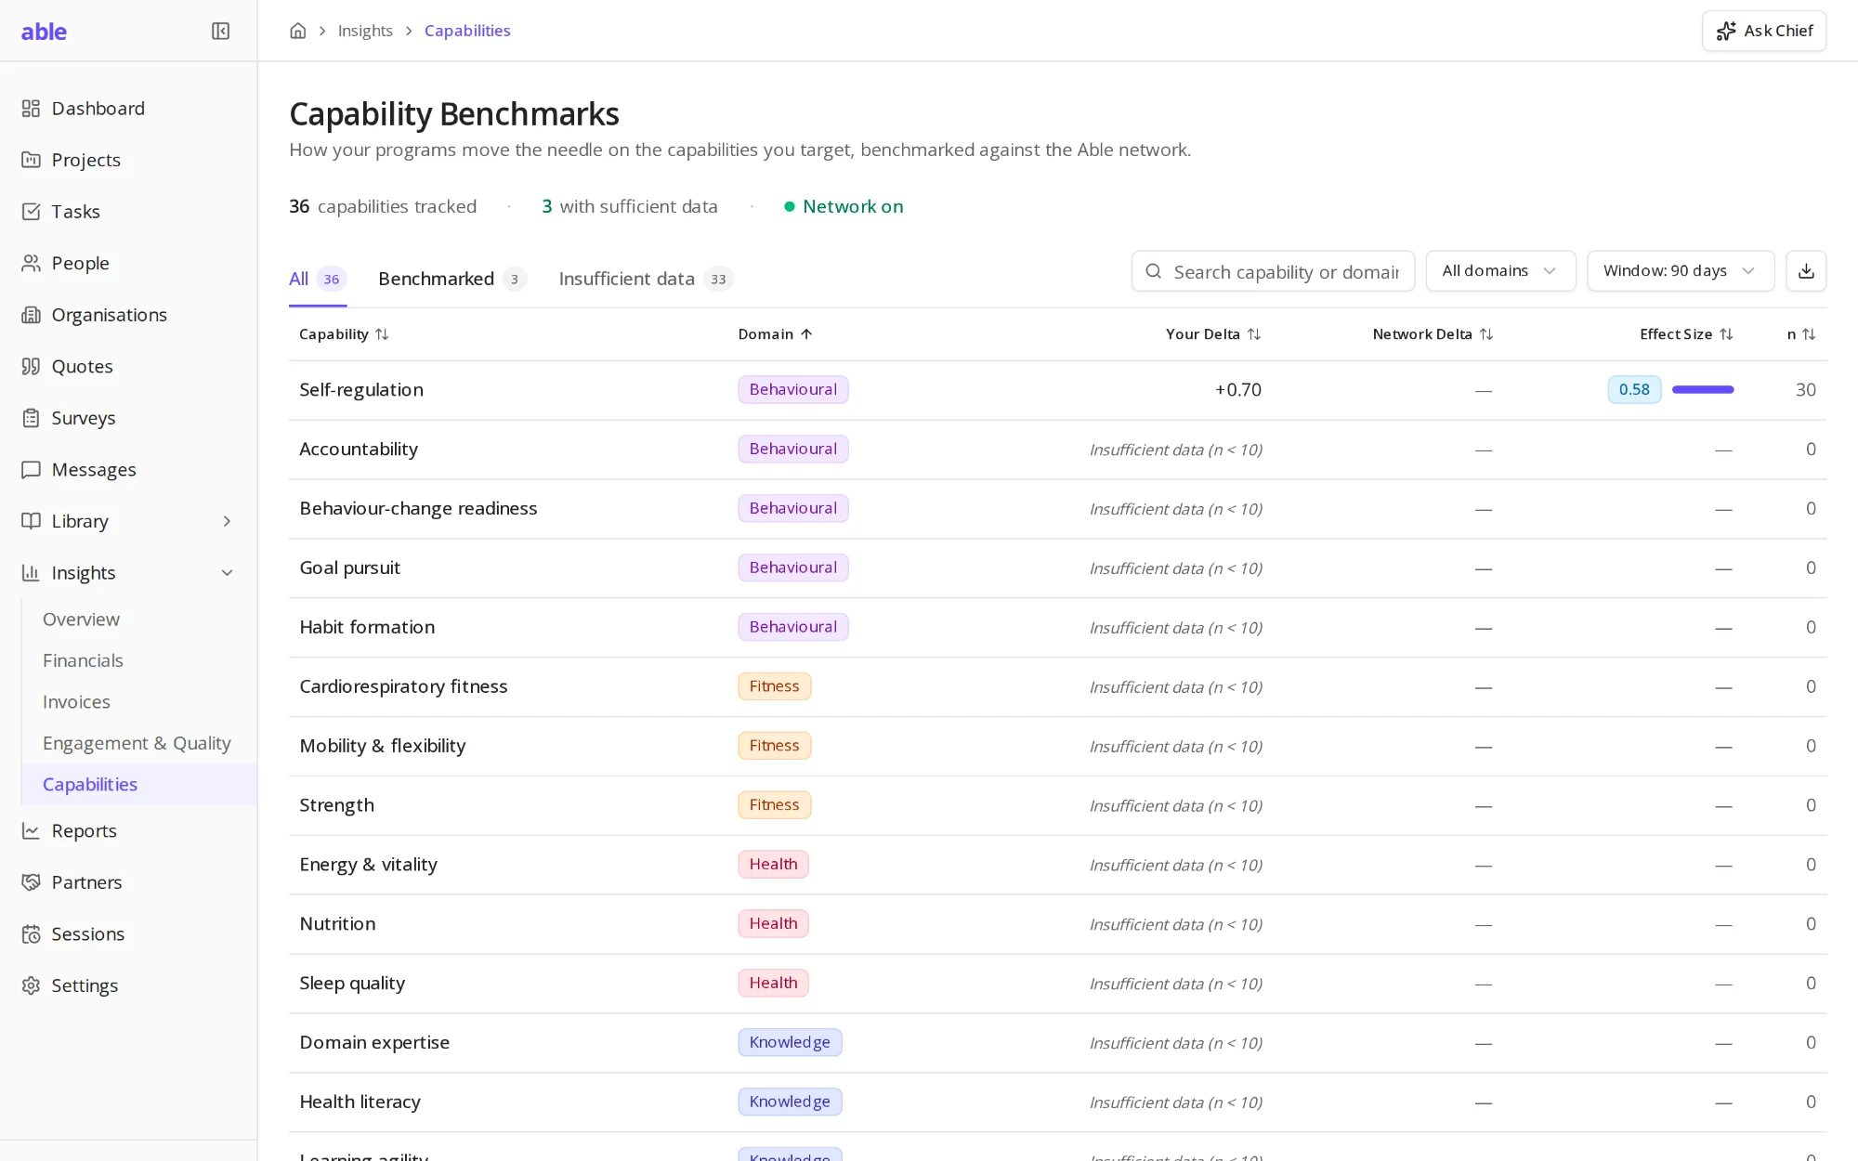Expand the Library sidebar section
Image resolution: width=1858 pixels, height=1161 pixels.
(129, 521)
